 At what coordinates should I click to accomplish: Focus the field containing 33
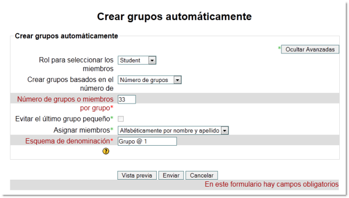click(126, 99)
